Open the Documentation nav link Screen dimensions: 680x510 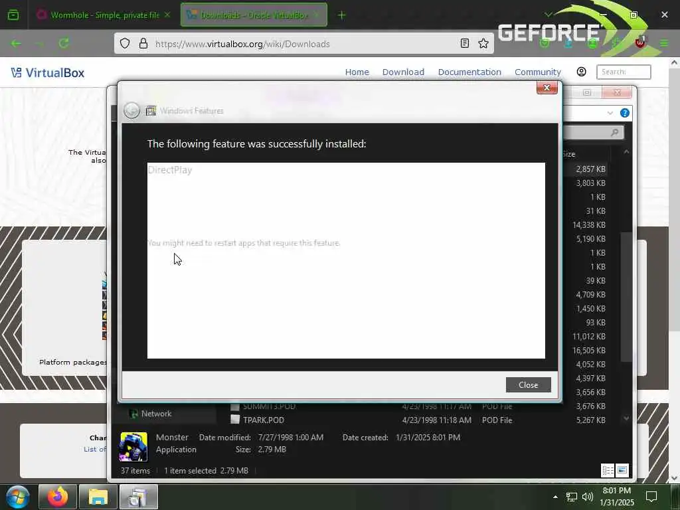(469, 72)
